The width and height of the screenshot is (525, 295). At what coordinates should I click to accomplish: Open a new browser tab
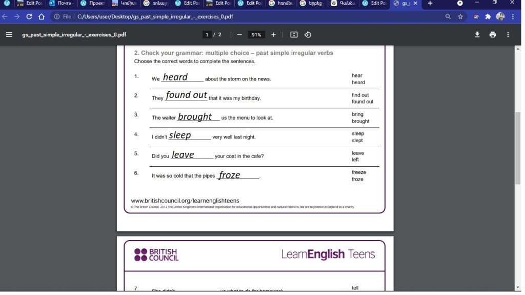pos(430,4)
